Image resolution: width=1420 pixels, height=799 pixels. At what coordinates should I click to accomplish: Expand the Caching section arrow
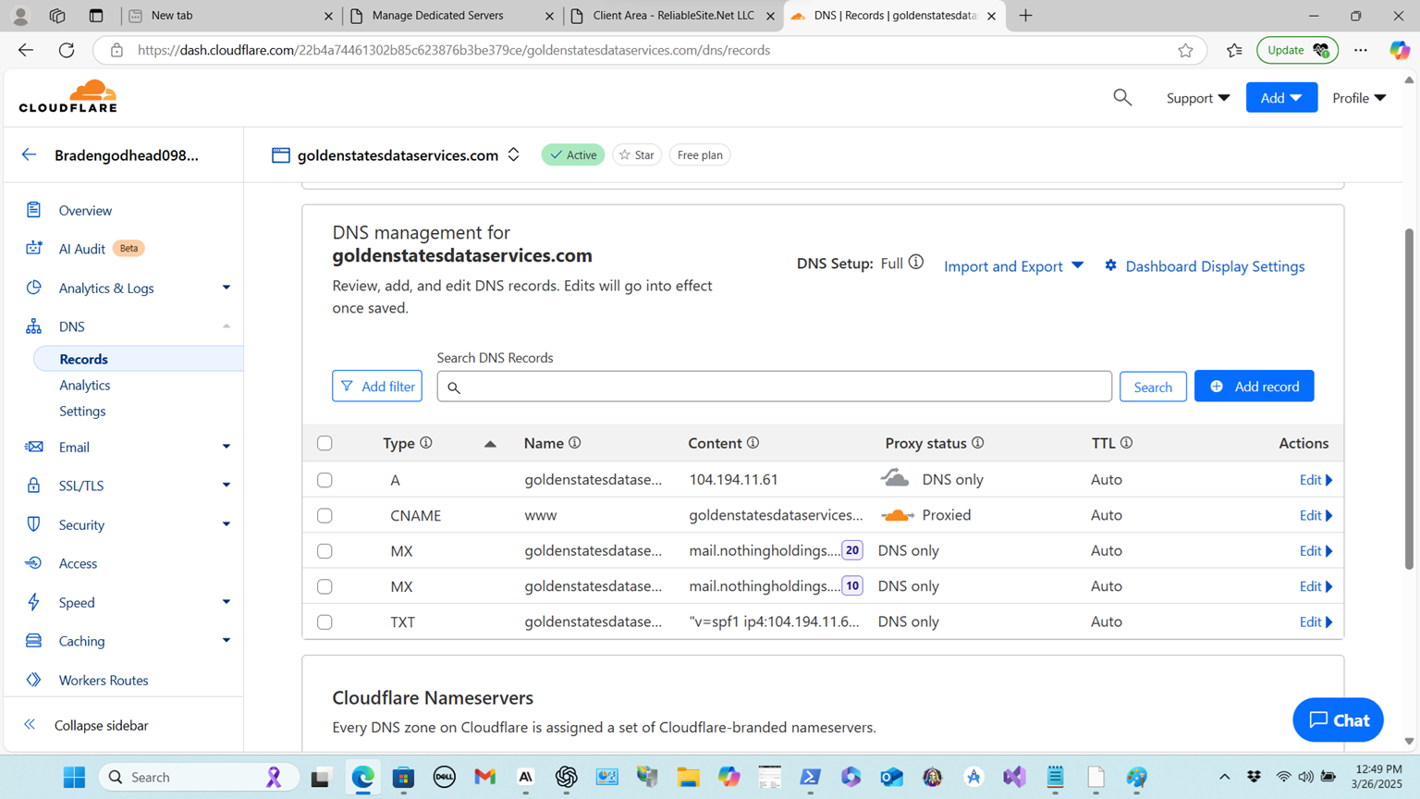[x=226, y=641]
